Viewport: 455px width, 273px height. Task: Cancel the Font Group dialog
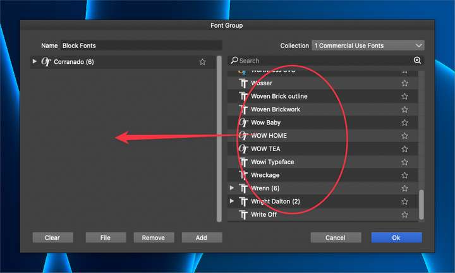tap(336, 238)
